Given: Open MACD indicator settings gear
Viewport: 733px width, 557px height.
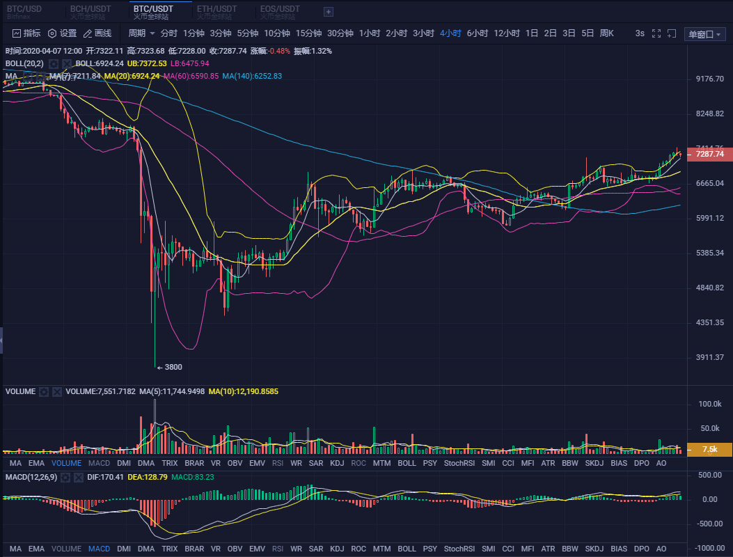Looking at the screenshot, I should point(65,477).
